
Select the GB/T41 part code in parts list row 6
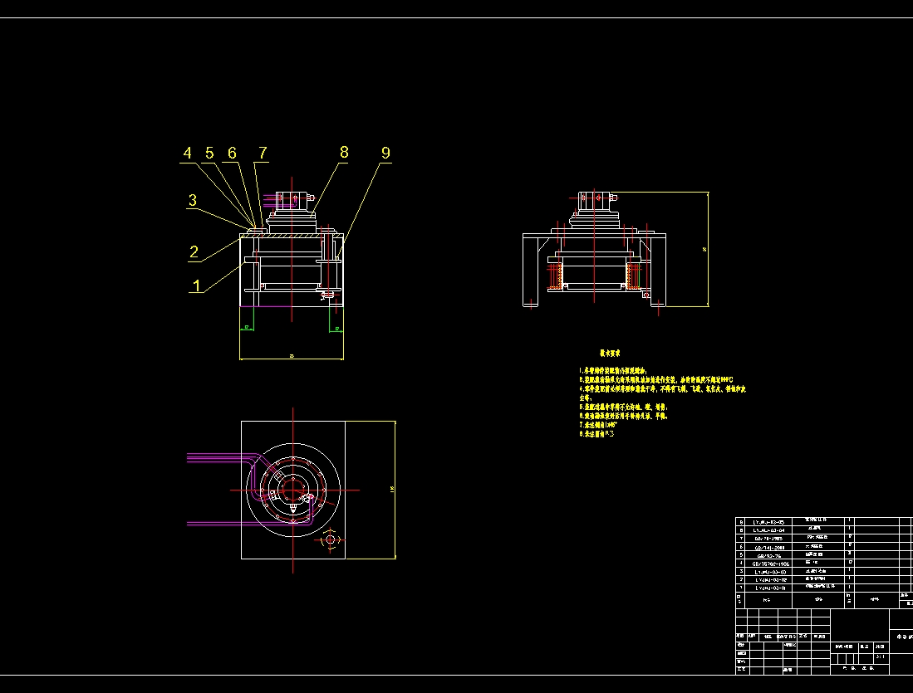click(769, 548)
